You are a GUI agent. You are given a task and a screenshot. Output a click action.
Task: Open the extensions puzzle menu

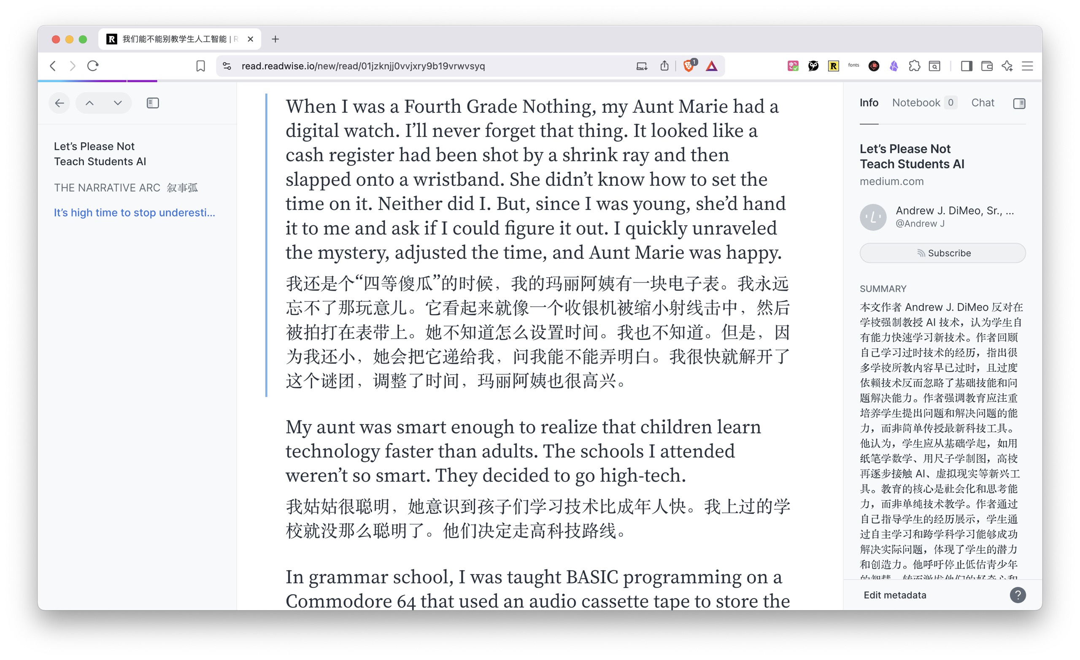tap(914, 66)
